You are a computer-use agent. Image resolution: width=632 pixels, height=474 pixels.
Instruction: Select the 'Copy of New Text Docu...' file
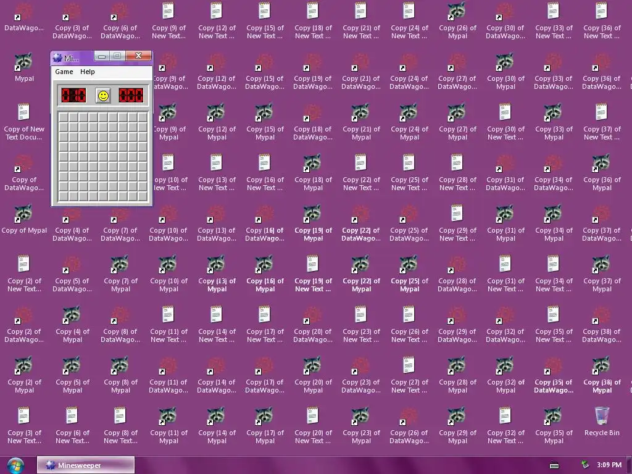pos(24,122)
